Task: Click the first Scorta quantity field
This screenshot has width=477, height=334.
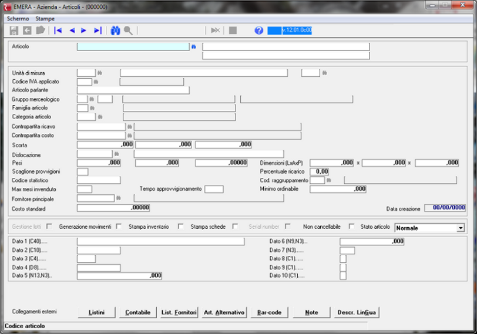Action: click(105, 144)
